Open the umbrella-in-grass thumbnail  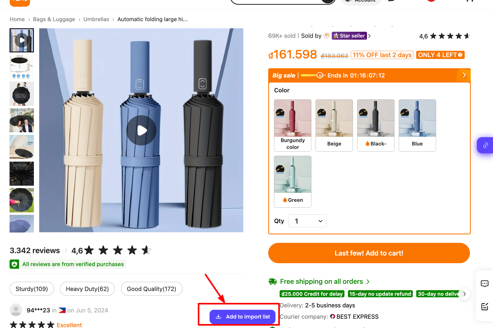click(x=22, y=200)
